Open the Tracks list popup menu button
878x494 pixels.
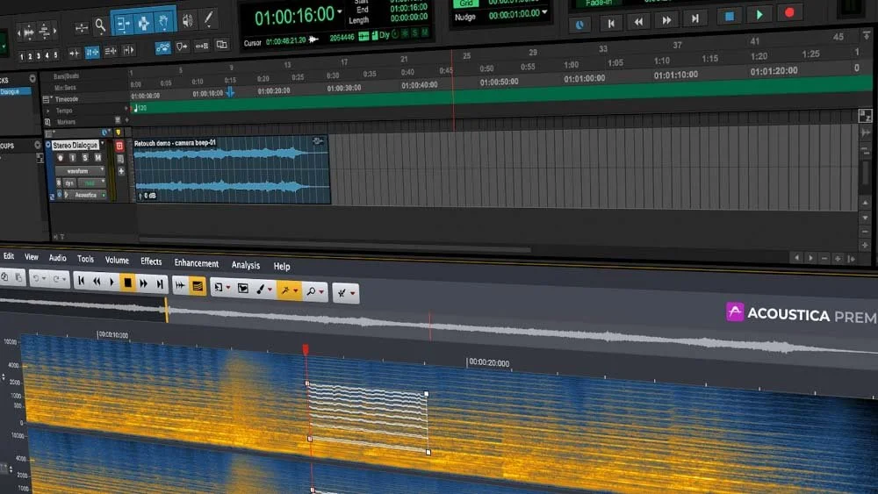pyautogui.click(x=32, y=79)
